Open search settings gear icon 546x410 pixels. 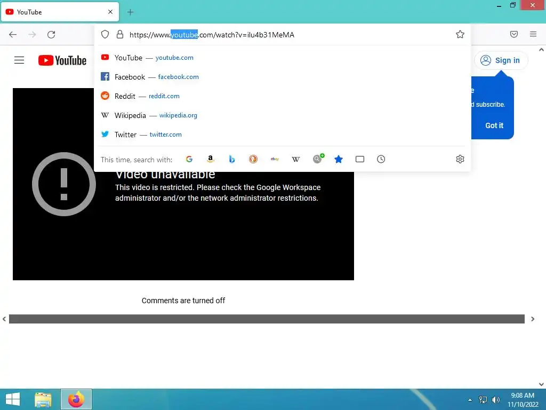pos(460,159)
